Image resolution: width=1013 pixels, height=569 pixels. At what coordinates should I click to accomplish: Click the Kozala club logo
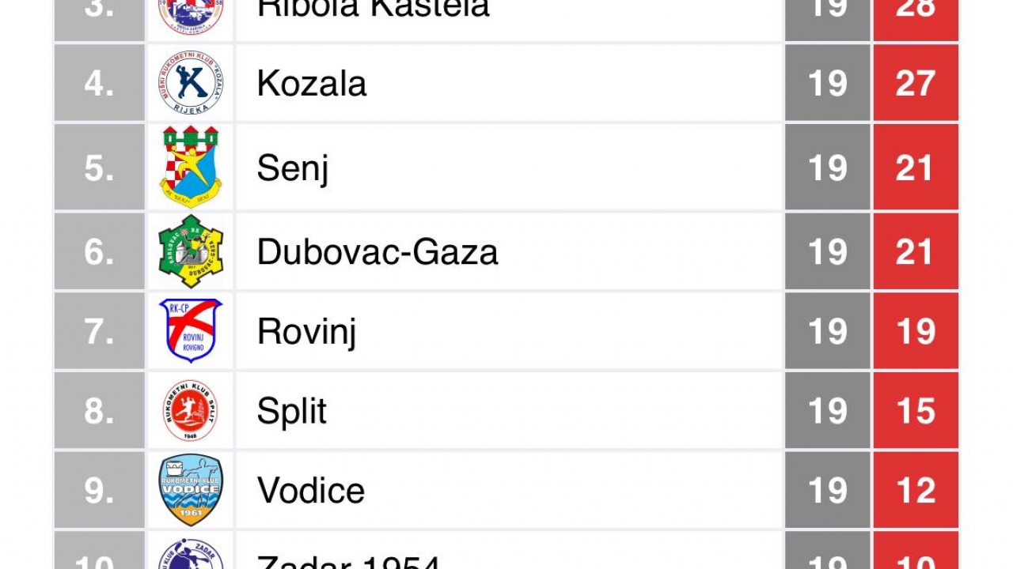coord(190,83)
